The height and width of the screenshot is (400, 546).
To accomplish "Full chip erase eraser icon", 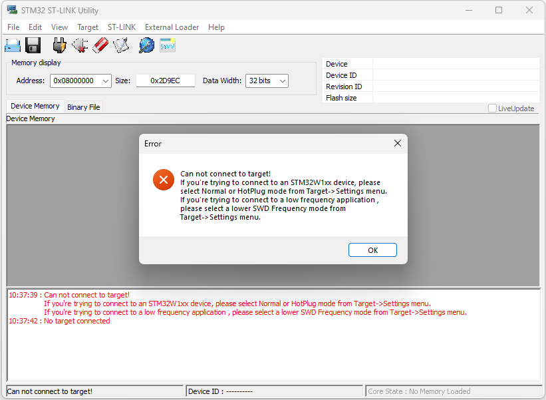I will coord(100,46).
